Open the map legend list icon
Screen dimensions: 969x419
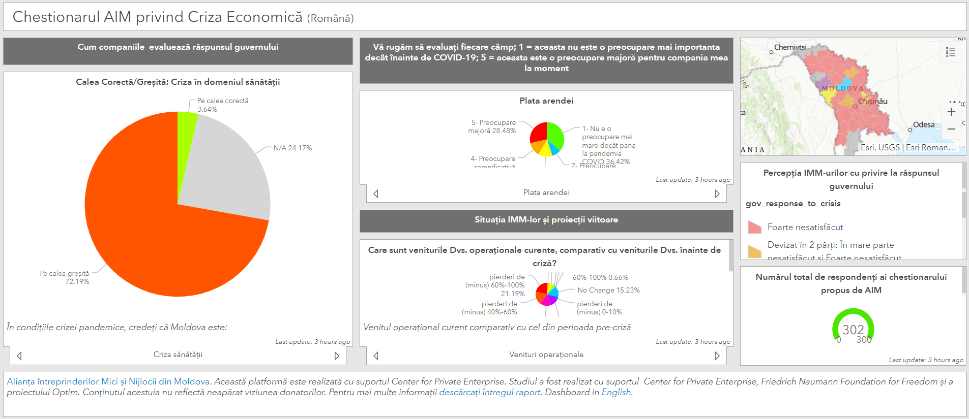point(950,52)
